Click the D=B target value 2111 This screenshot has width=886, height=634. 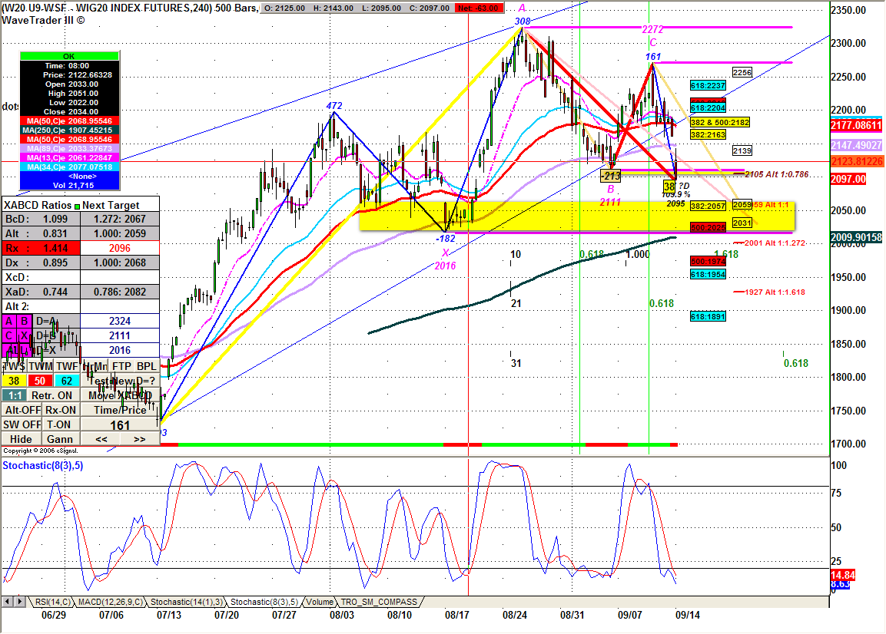point(120,336)
